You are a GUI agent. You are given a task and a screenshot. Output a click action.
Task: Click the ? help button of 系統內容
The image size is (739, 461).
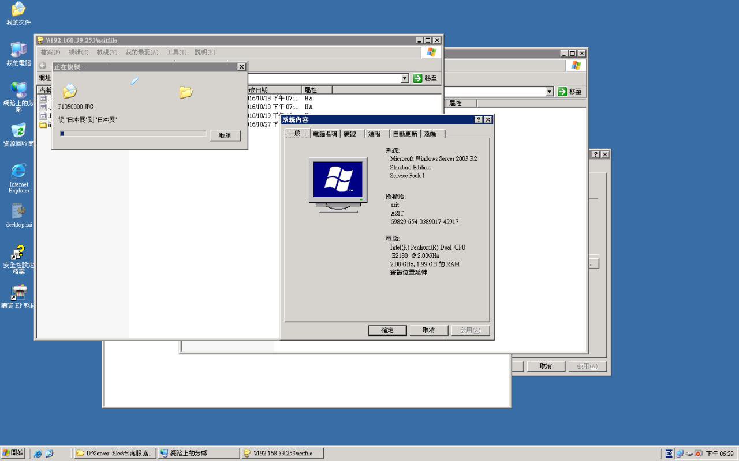coord(479,120)
